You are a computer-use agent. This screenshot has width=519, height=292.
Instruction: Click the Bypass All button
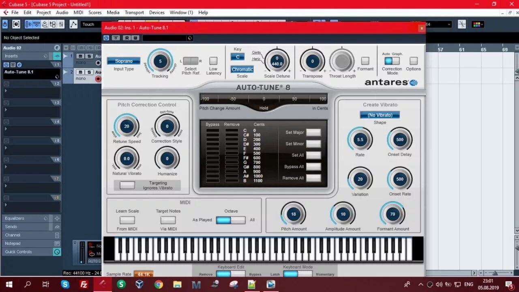click(313, 166)
